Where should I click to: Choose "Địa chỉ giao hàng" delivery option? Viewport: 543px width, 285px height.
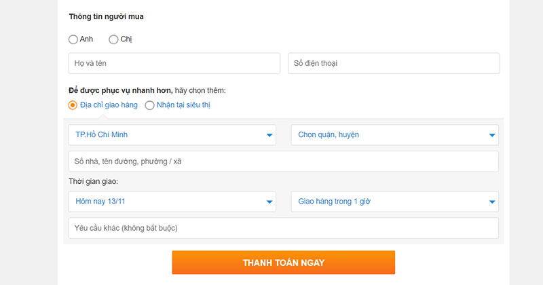tap(73, 105)
